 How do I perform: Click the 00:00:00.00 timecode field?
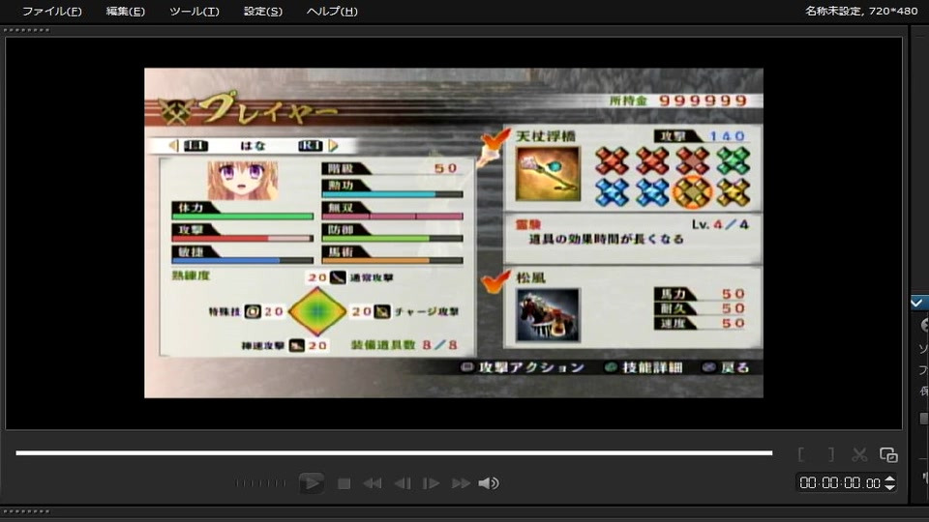click(840, 483)
